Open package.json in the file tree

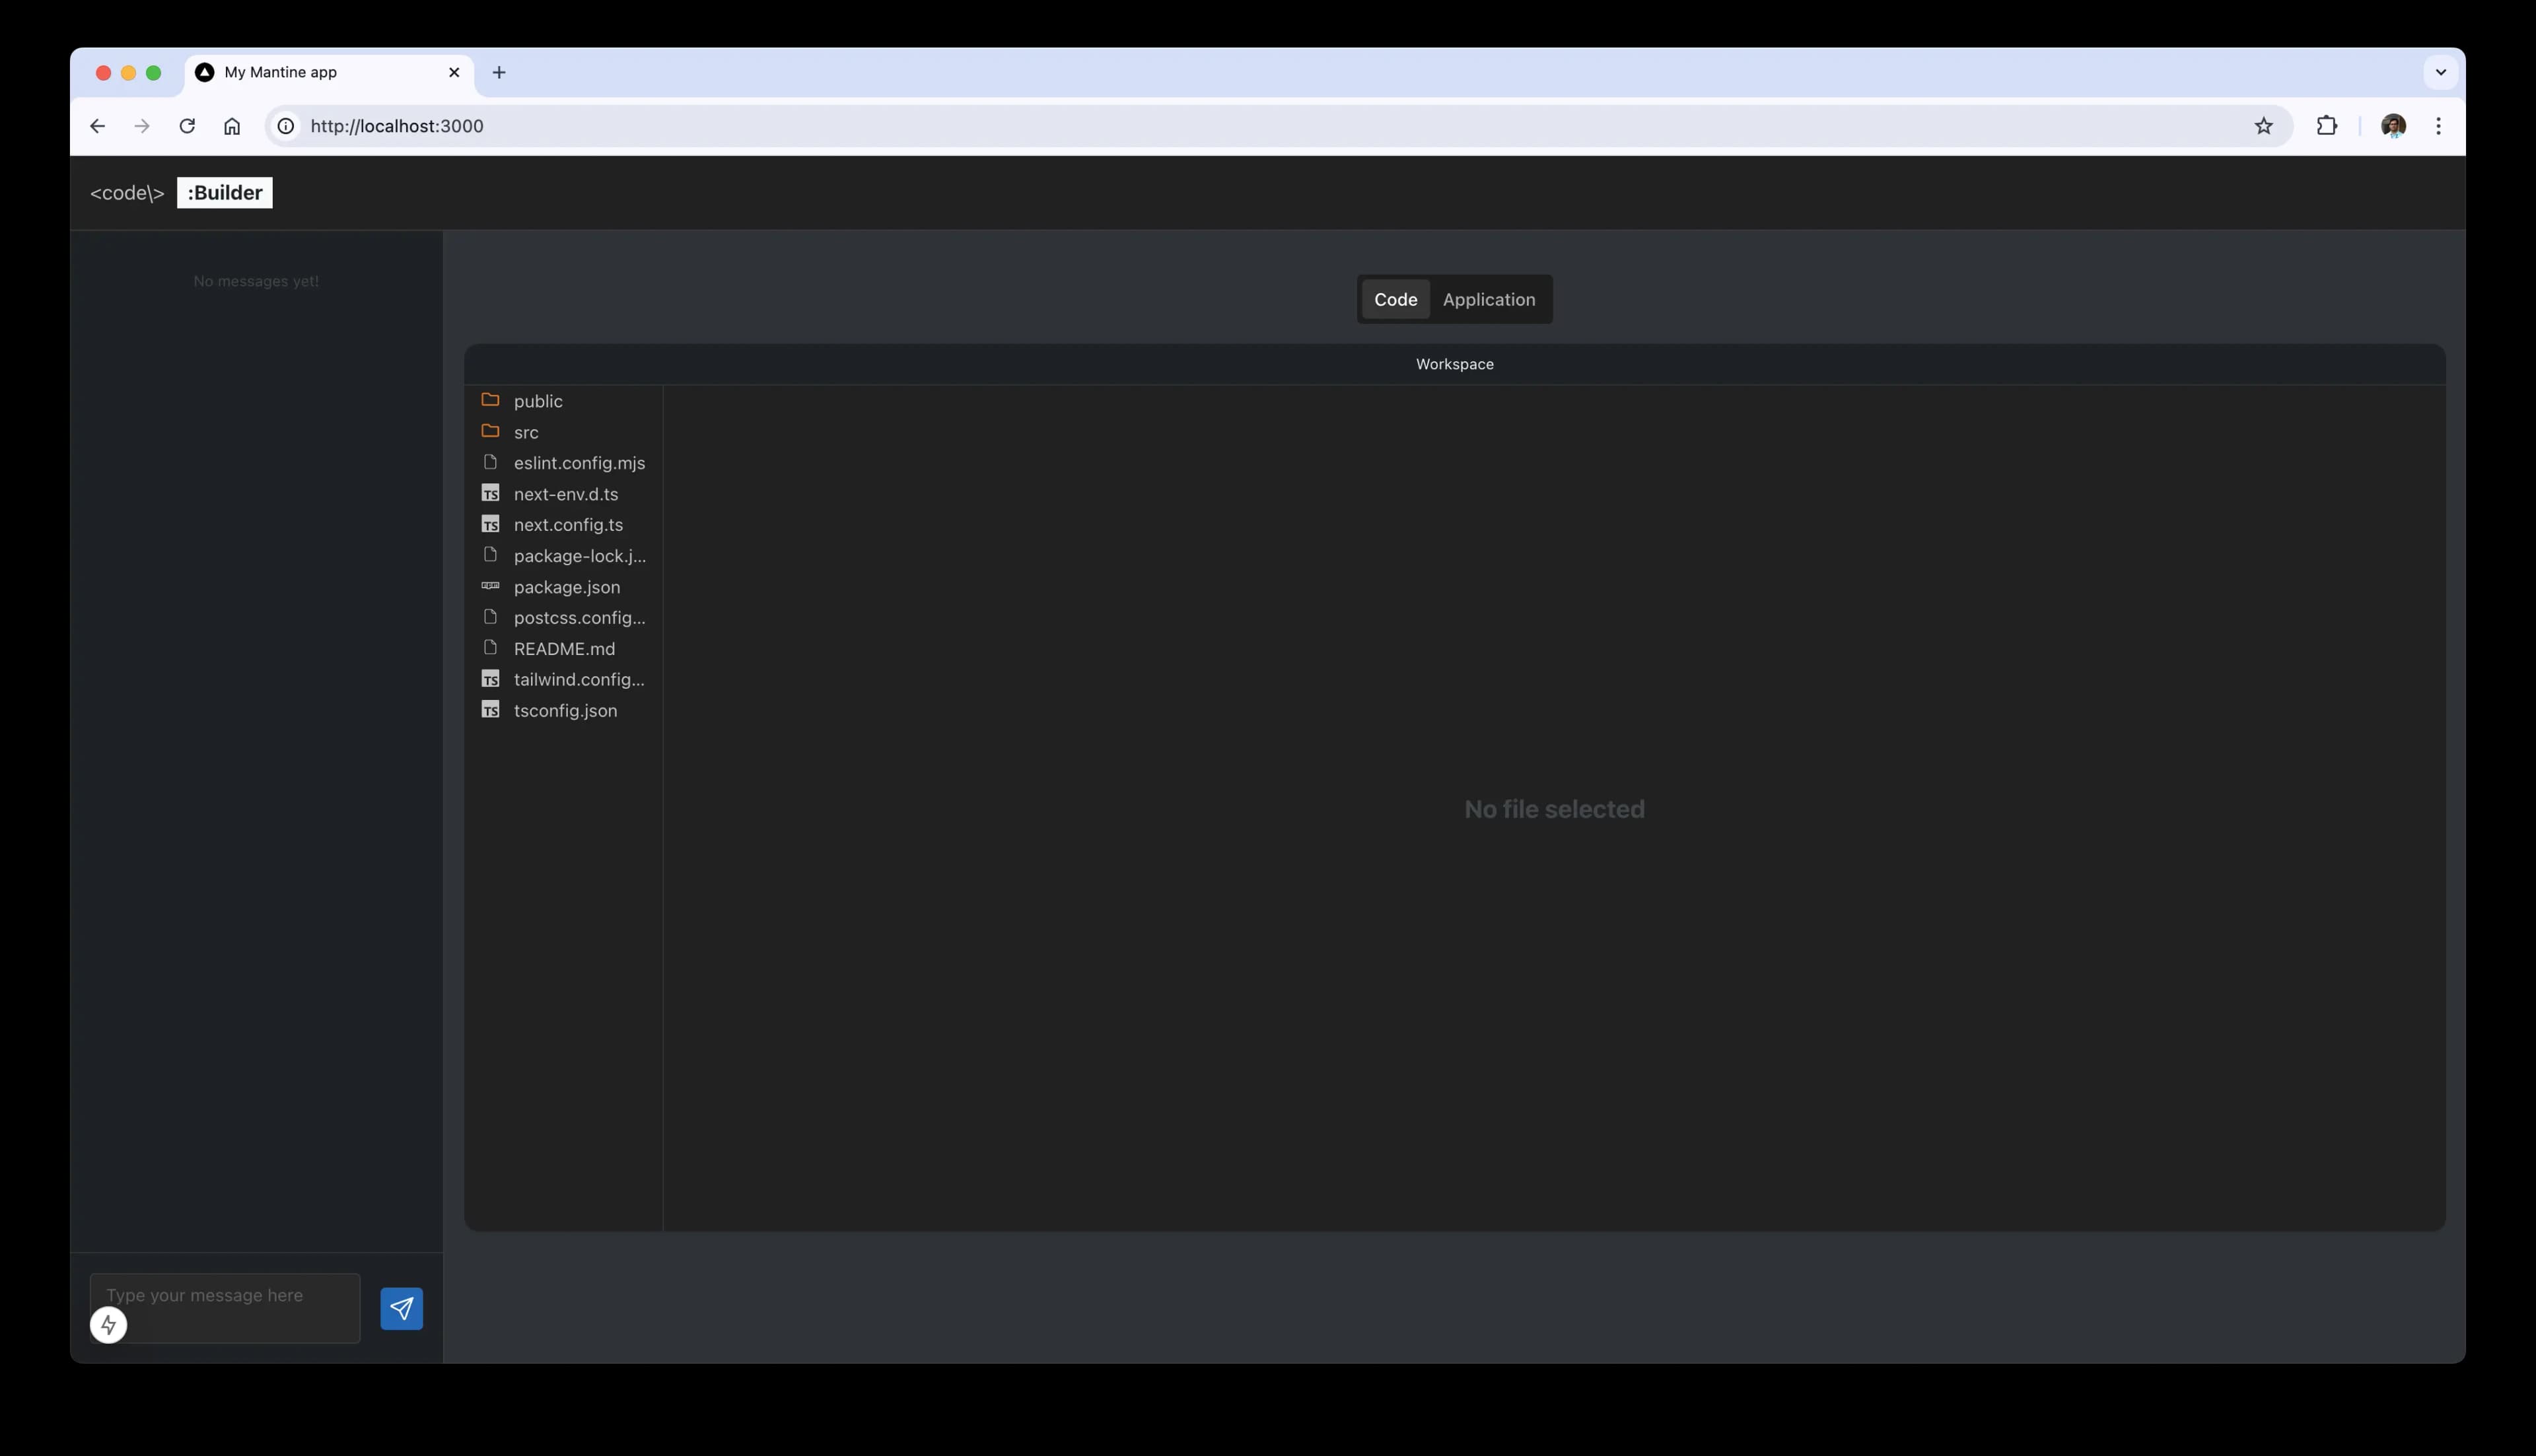coord(566,587)
